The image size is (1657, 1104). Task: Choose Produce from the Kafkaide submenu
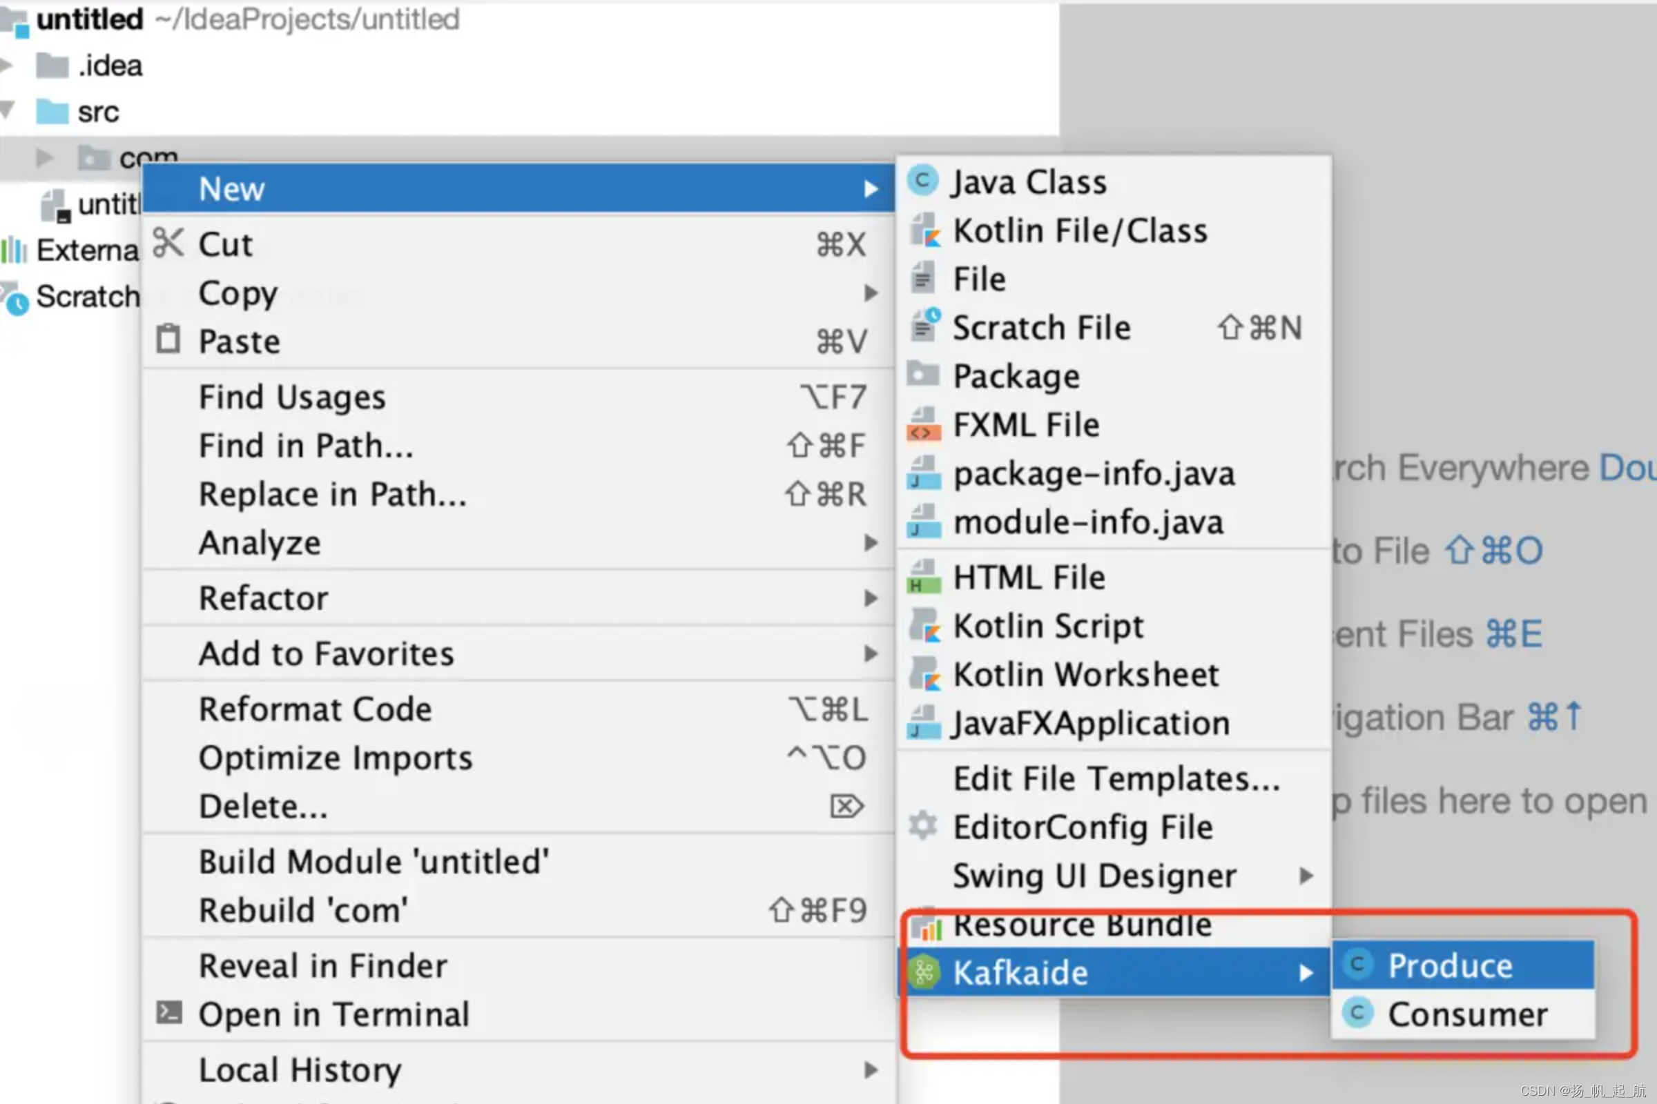click(1449, 965)
